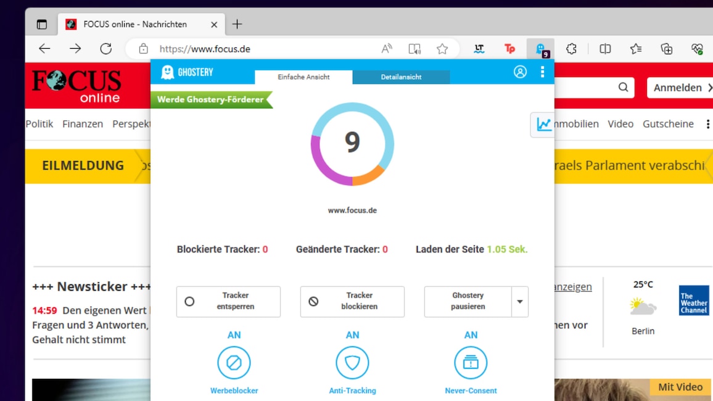Click the Ghostery extension icon in toolbar
The image size is (713, 401).
[x=541, y=49]
